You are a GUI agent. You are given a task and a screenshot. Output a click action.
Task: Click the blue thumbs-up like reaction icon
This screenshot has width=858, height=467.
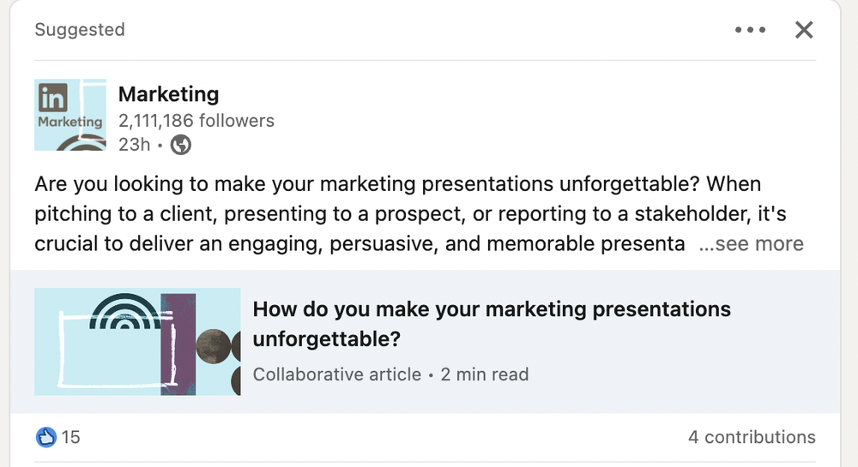coord(45,437)
